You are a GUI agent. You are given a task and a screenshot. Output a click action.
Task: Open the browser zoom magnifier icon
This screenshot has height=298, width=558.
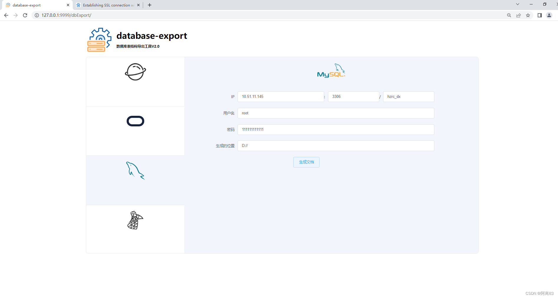click(x=509, y=15)
